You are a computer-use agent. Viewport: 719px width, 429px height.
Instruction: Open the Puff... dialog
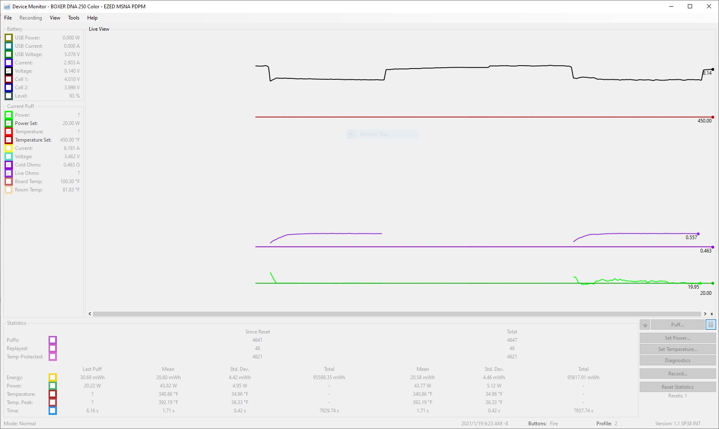677,325
